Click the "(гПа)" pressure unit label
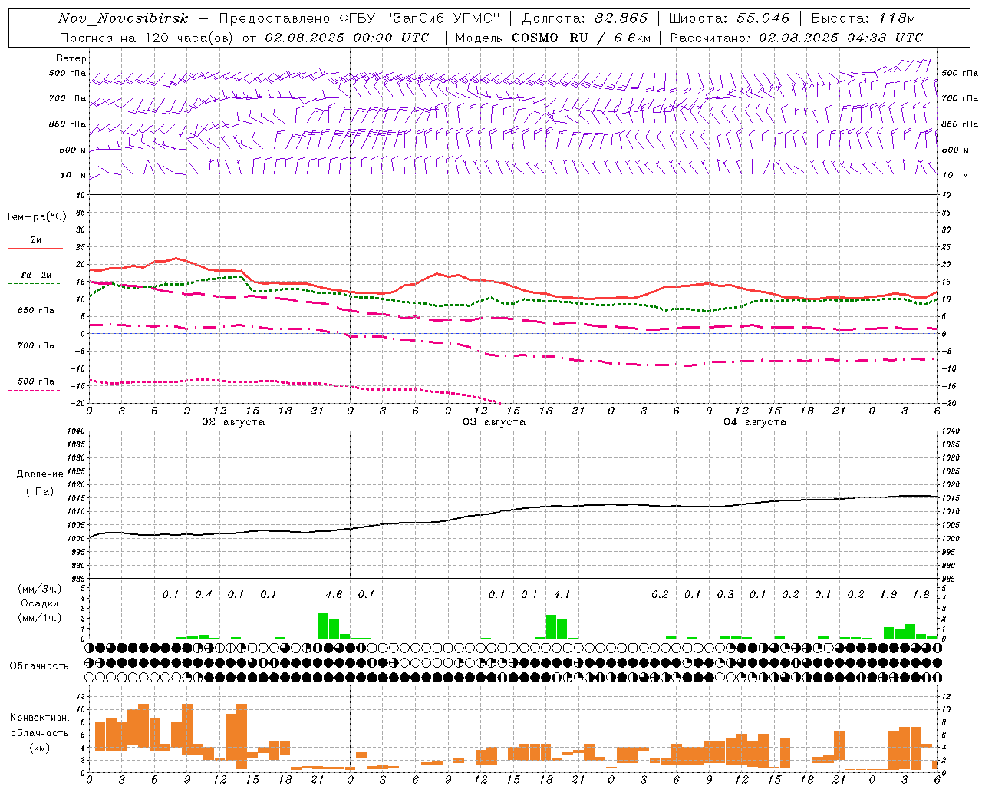The height and width of the screenshot is (786, 982). (40, 492)
